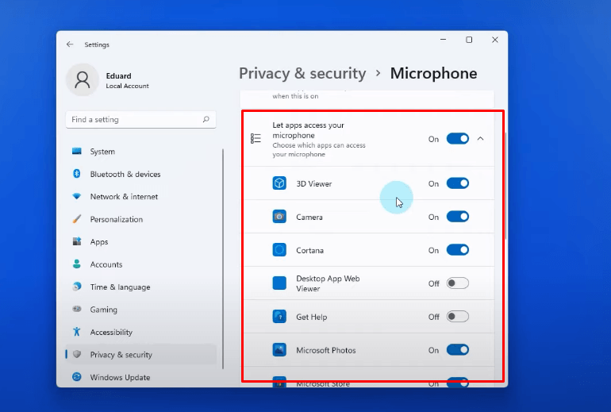
Task: Click the Windows Update icon
Action: 77,376
